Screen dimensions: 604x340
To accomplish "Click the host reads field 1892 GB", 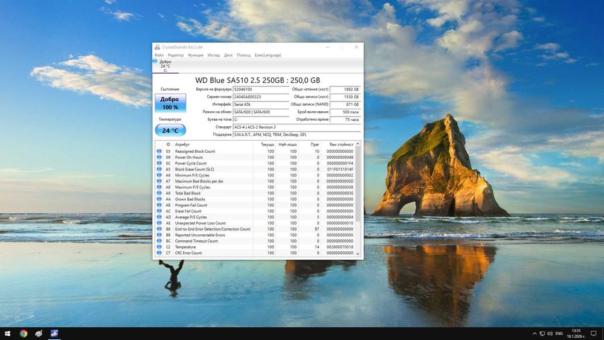I will [x=345, y=89].
